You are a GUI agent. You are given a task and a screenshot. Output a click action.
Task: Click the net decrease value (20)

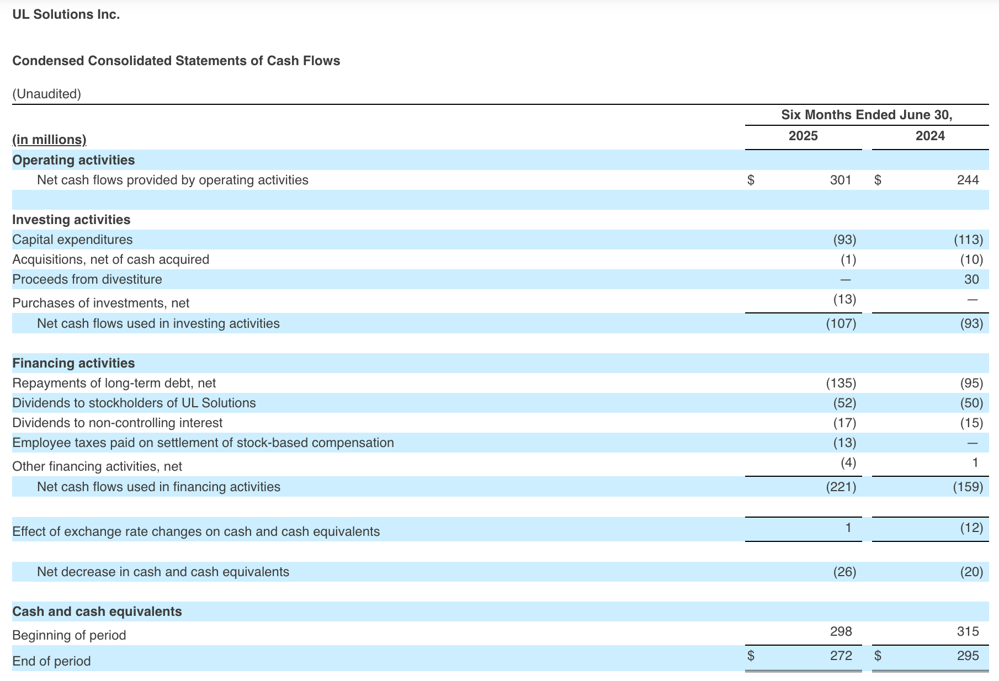[x=971, y=572]
